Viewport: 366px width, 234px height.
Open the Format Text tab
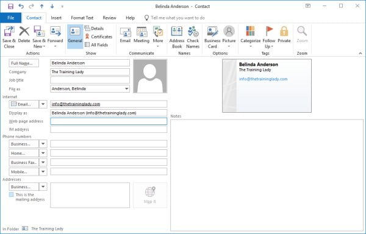[x=82, y=18]
